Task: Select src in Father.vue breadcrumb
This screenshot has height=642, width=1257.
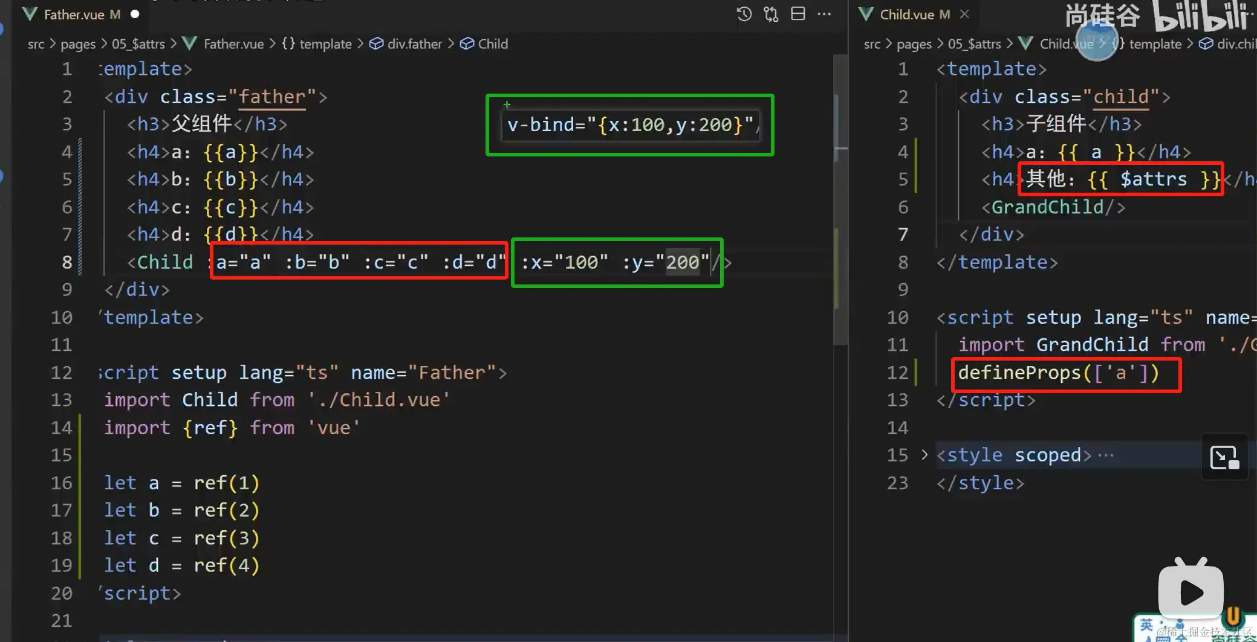Action: [36, 44]
